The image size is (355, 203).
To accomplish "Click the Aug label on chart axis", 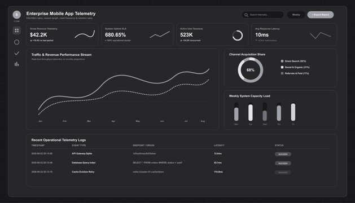I will point(203,121).
